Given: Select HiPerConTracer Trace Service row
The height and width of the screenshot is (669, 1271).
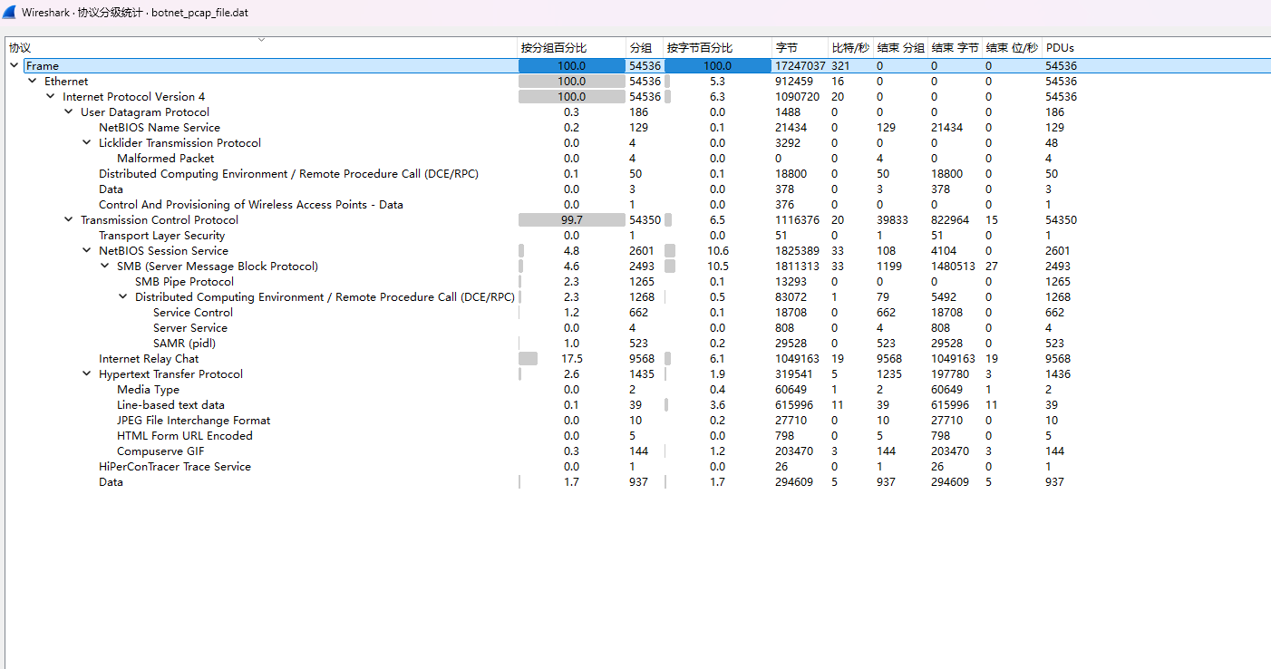Looking at the screenshot, I should coord(637,467).
